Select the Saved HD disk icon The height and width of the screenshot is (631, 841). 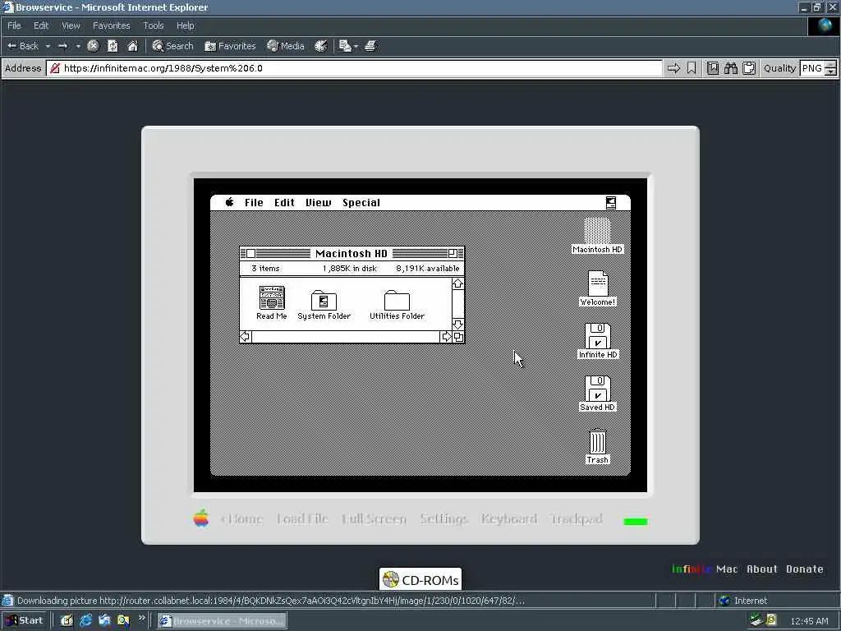point(598,394)
